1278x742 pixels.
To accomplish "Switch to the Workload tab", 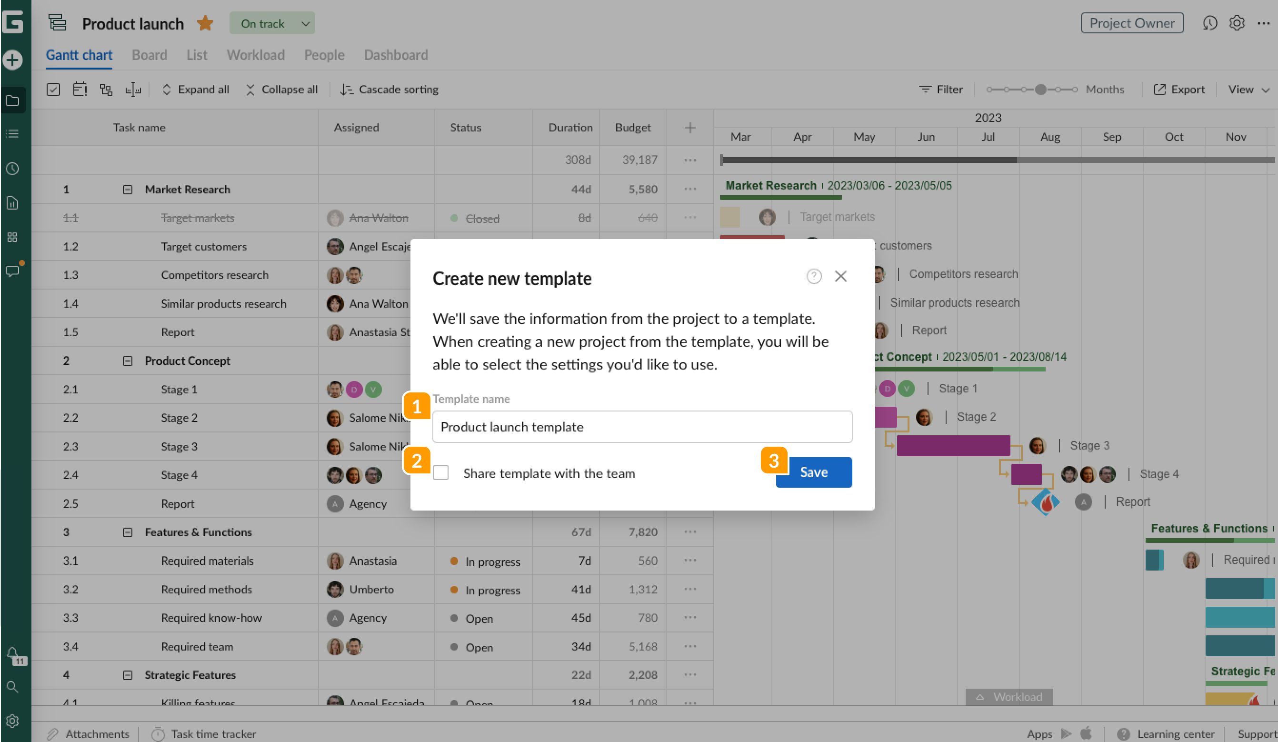I will click(256, 55).
